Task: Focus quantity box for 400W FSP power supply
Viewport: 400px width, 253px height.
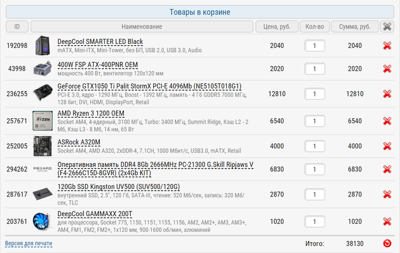Action: point(315,69)
